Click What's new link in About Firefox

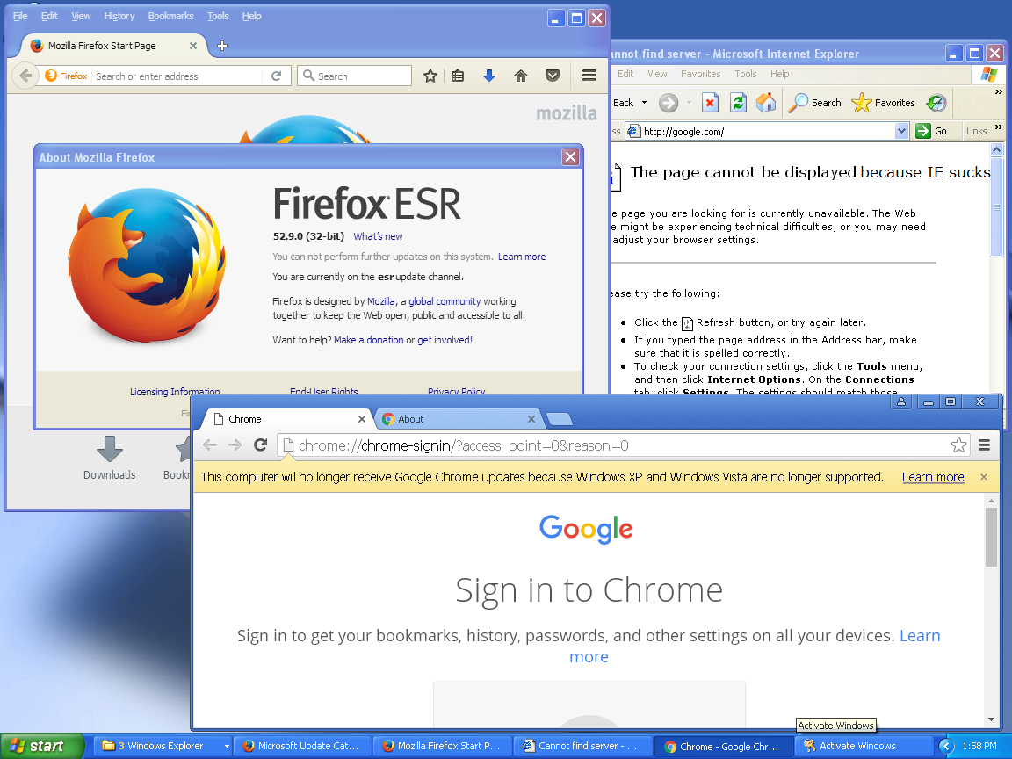tap(378, 236)
